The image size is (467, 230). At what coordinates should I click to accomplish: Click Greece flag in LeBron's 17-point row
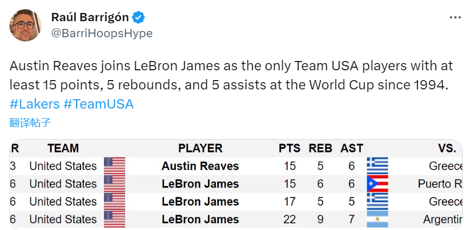pos(377,202)
